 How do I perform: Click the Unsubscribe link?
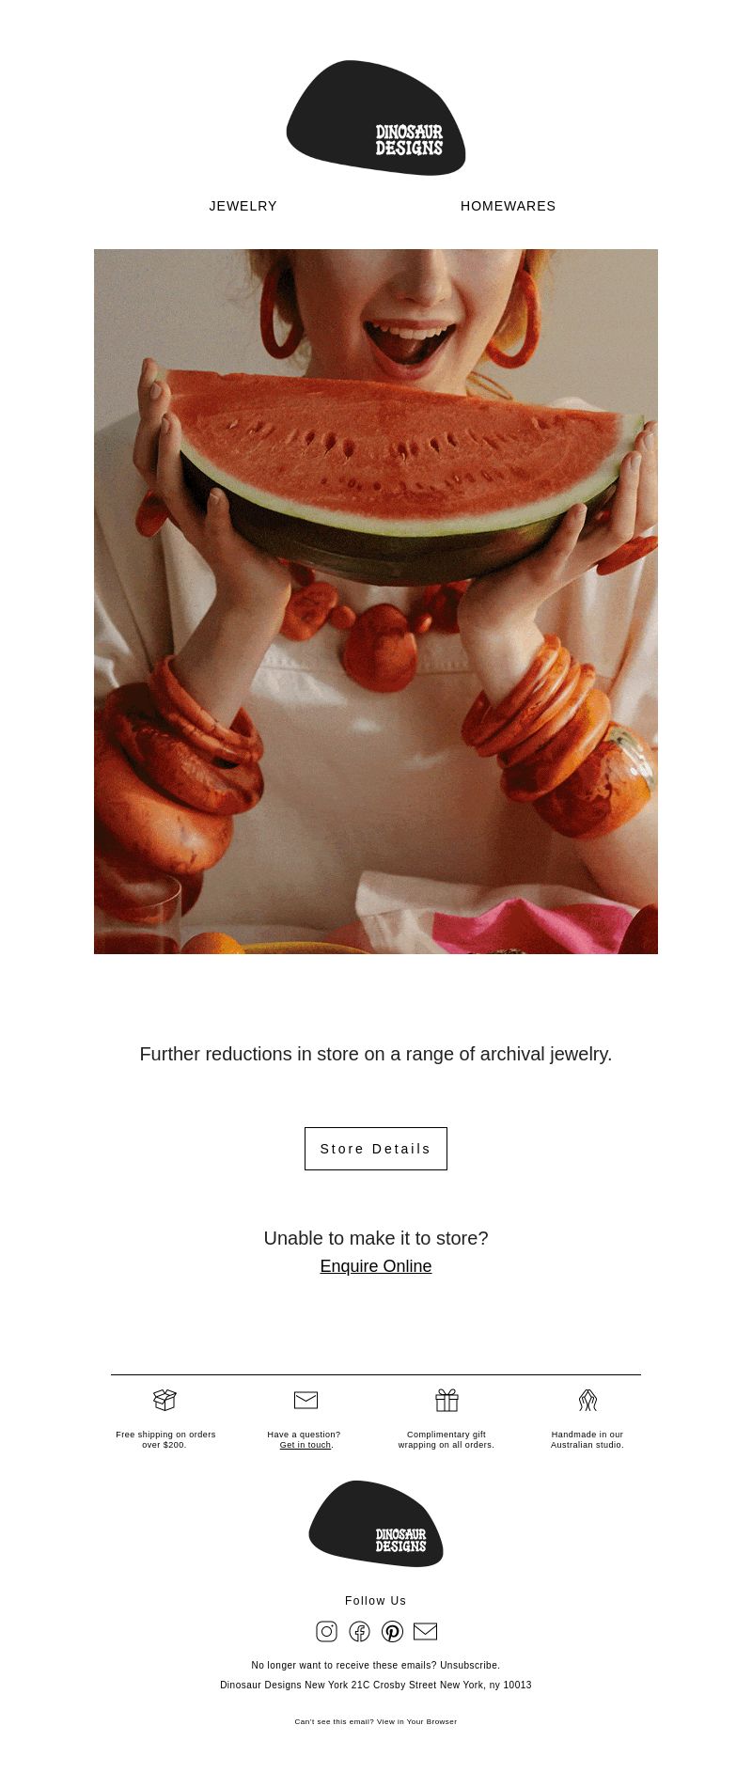tap(470, 1665)
